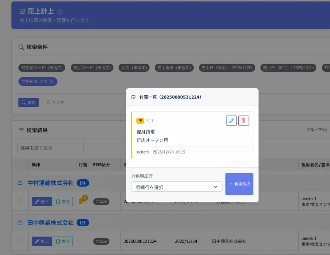
Task: Click the 中 priority badge on the note
Action: point(140,121)
